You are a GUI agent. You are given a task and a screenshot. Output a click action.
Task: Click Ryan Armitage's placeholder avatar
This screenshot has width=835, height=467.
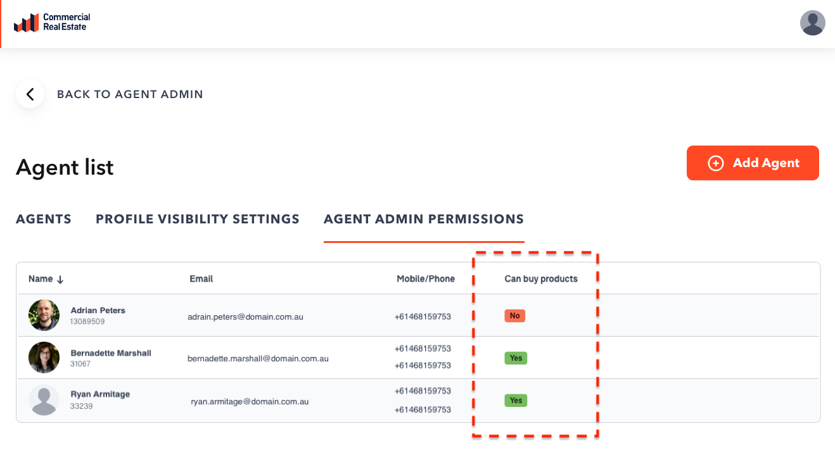pos(44,400)
